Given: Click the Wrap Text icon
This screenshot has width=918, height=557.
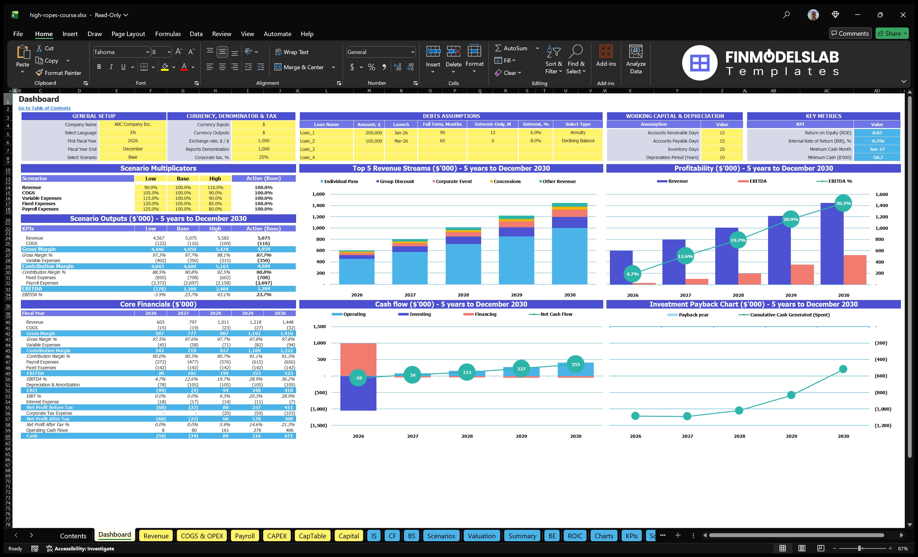Looking at the screenshot, I should [278, 52].
